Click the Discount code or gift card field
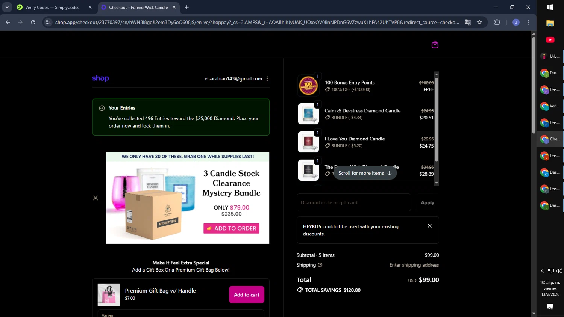564x317 pixels. pyautogui.click(x=353, y=202)
